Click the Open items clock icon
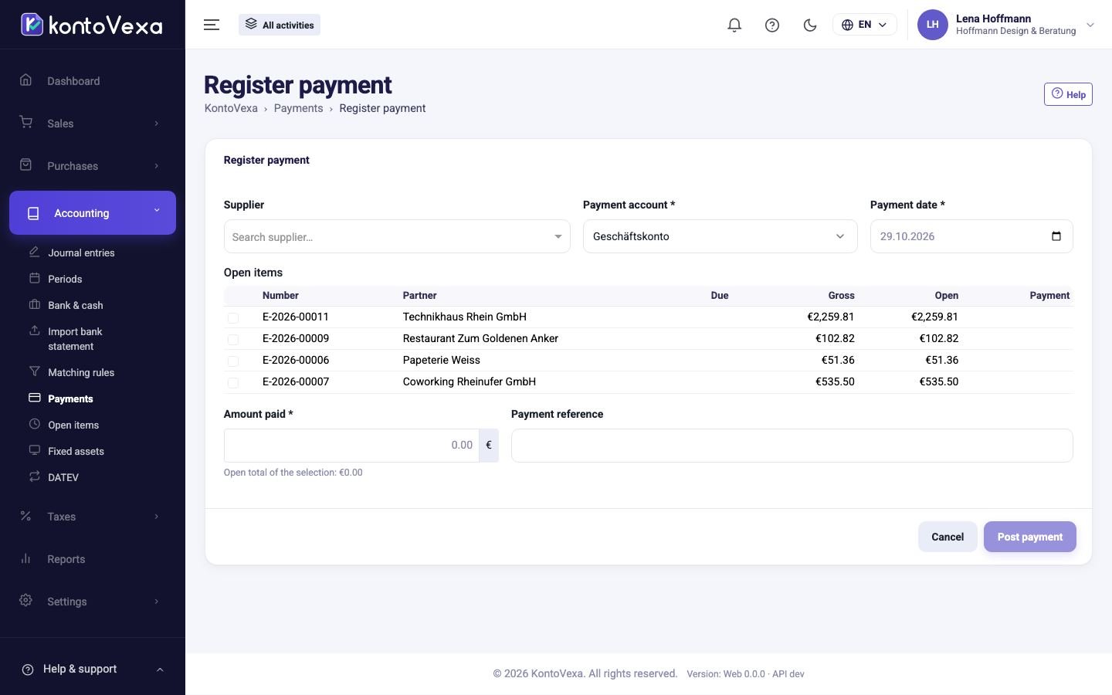This screenshot has width=1112, height=695. coord(34,424)
